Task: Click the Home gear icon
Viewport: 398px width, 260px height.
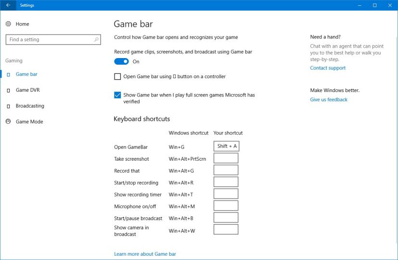Action: pyautogui.click(x=8, y=24)
